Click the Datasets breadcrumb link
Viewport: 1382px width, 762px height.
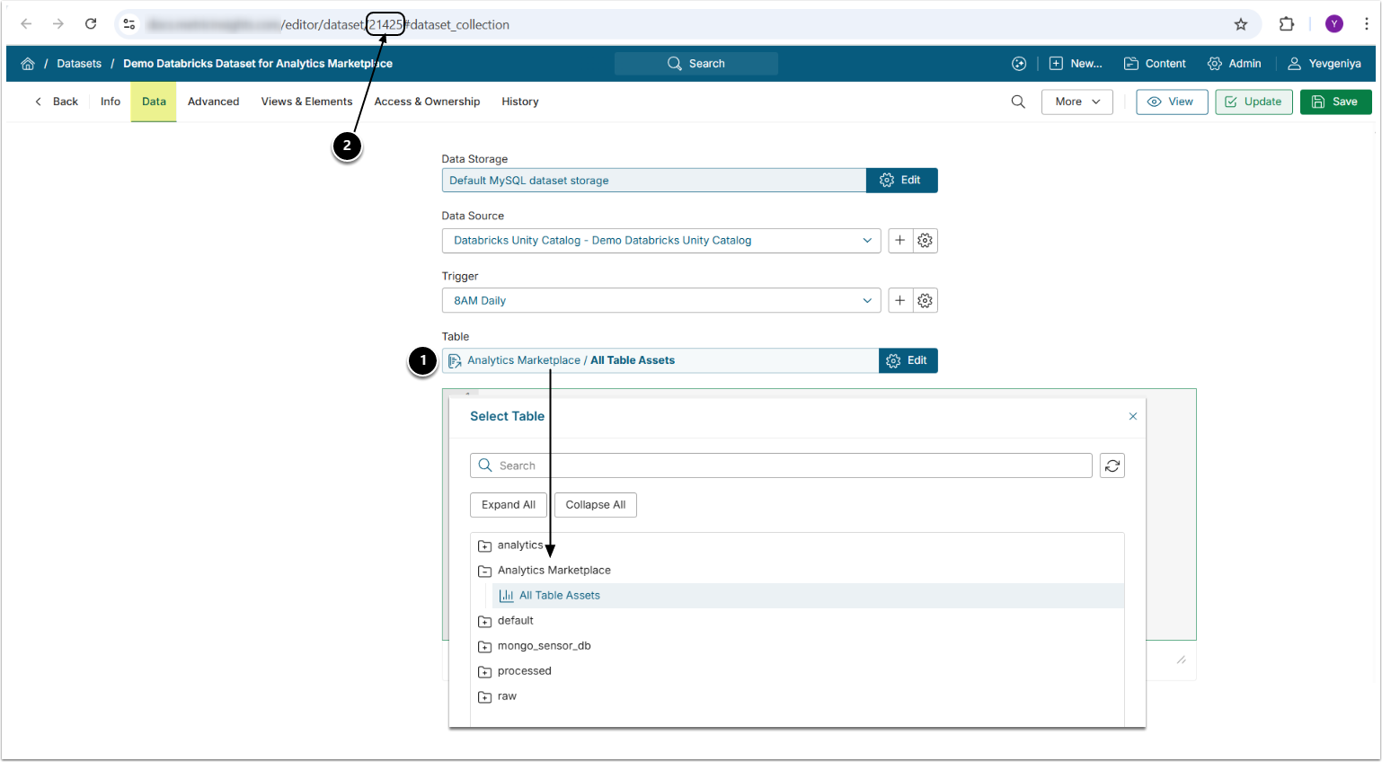point(79,64)
